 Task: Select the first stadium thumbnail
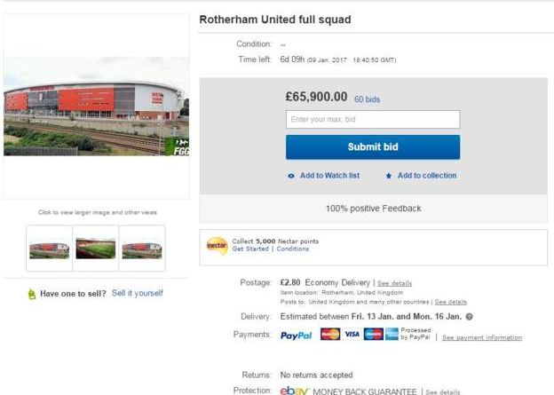[49, 249]
